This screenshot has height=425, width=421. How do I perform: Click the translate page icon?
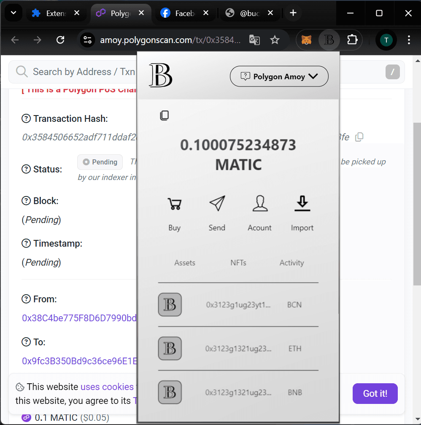(254, 40)
